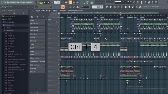Toggle the 3-2-1 countdown before recording
Image resolution: width=168 pixels, height=94 pixels.
click(x=70, y=2)
